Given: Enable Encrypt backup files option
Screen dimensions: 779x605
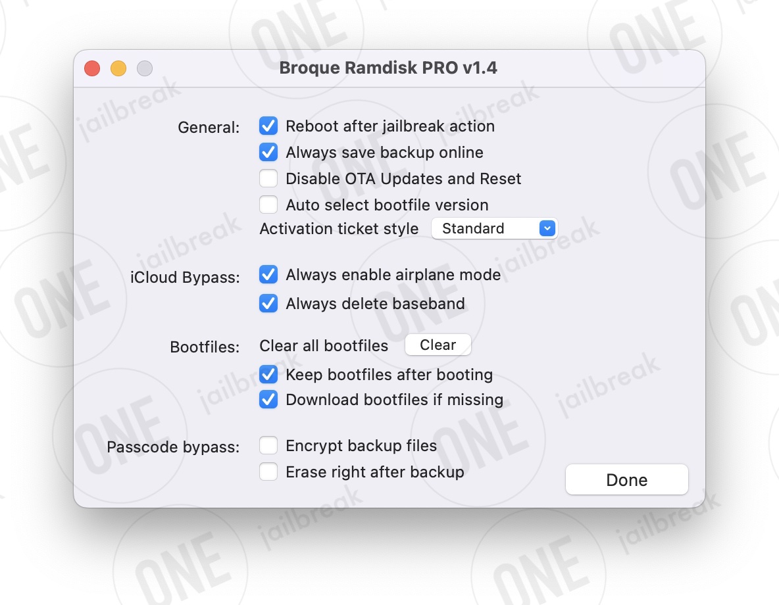Looking at the screenshot, I should point(268,446).
